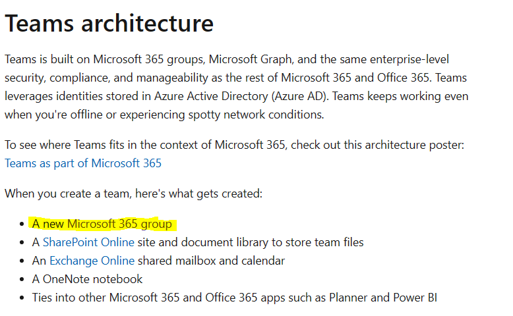Open the Exchange Online link
The image size is (513, 316).
pyautogui.click(x=92, y=261)
